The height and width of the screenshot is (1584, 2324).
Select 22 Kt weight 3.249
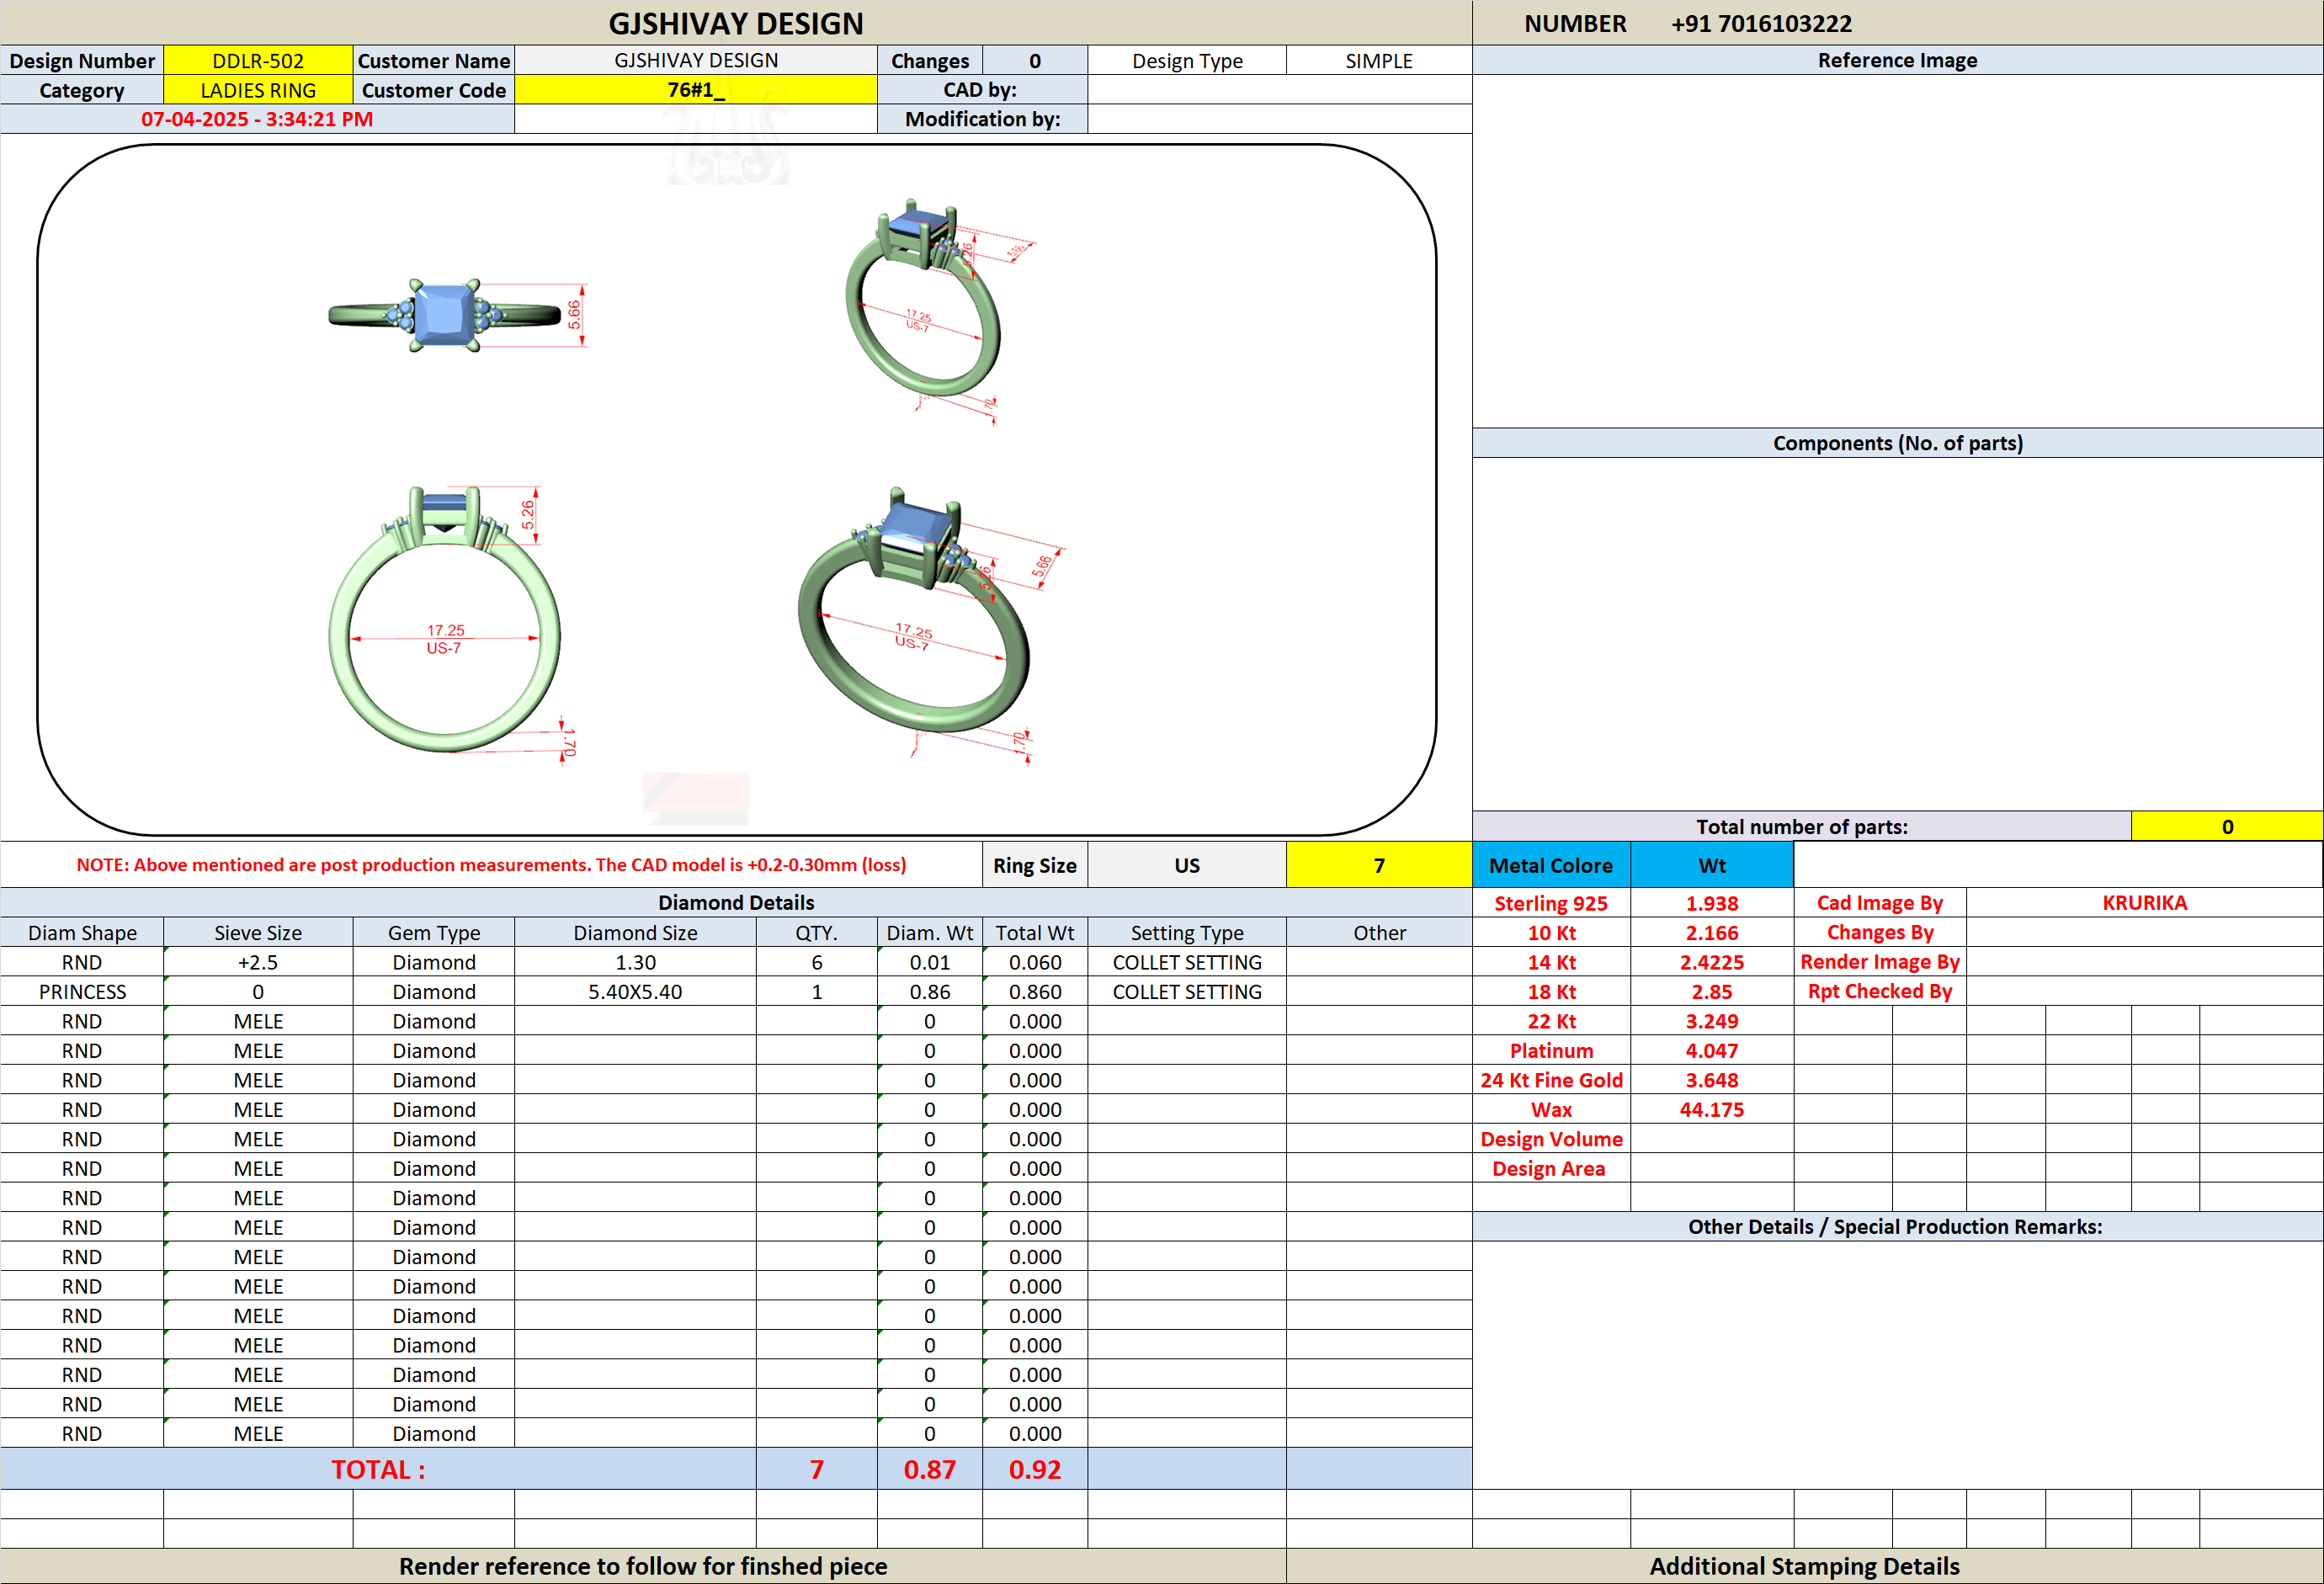[x=1712, y=1021]
